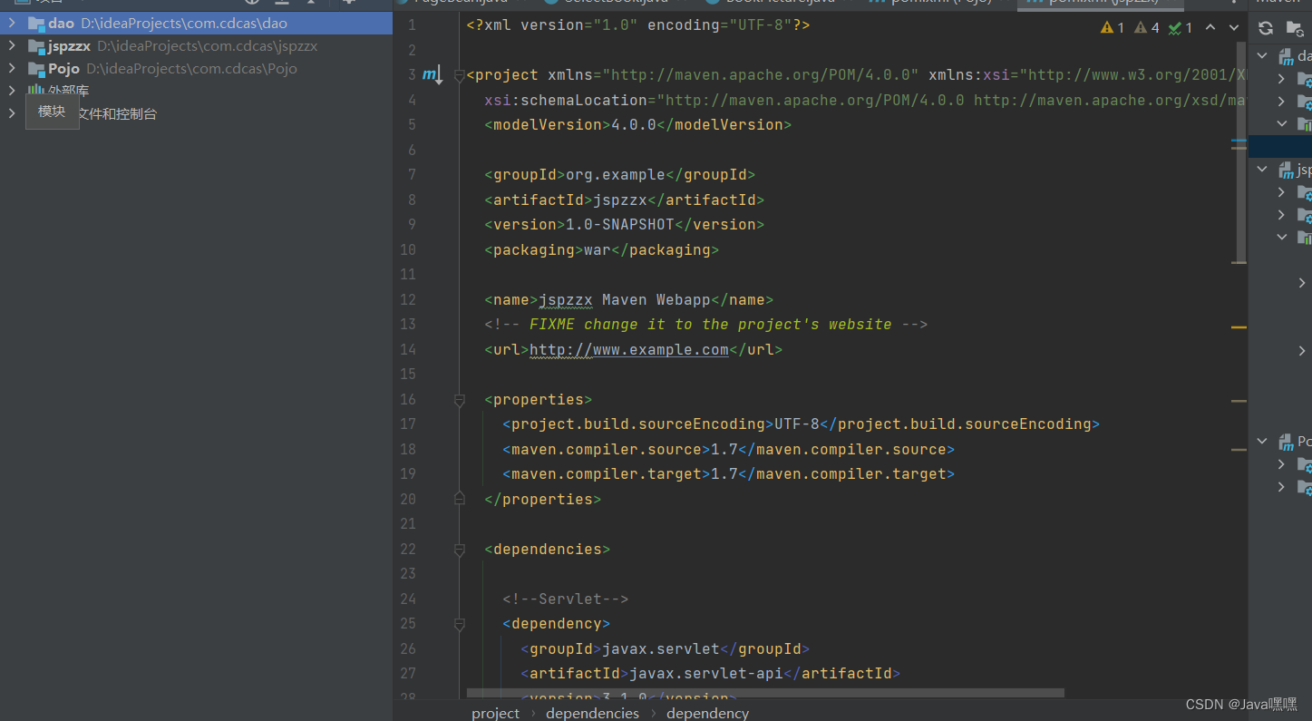The height and width of the screenshot is (721, 1312).
Task: Click 'javax.servlet-api' artifactId text
Action: [x=706, y=674]
